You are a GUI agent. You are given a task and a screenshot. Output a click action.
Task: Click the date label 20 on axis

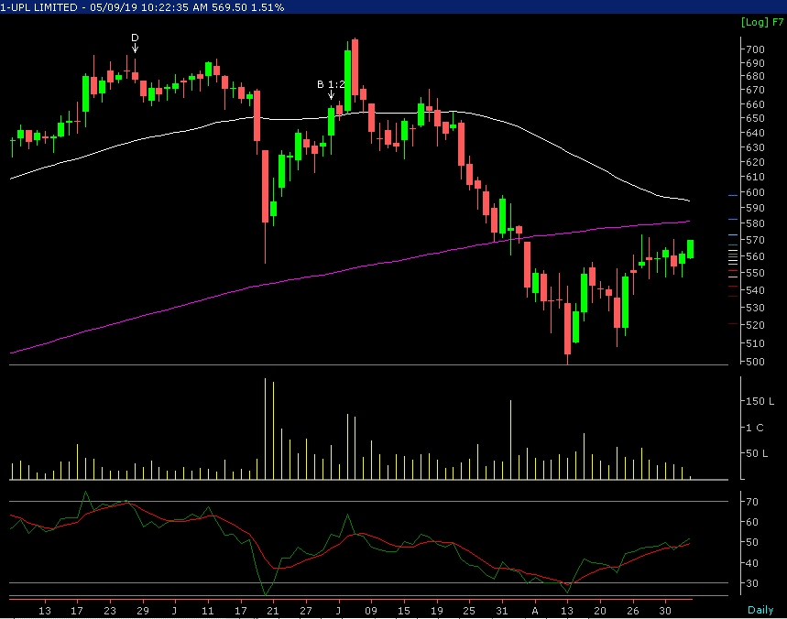(x=600, y=611)
